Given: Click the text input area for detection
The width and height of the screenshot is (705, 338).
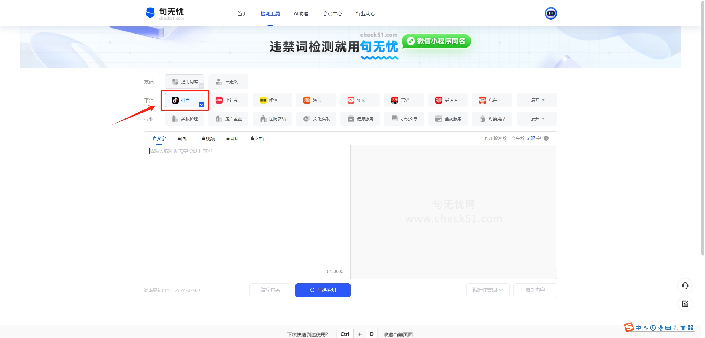Looking at the screenshot, I should (x=247, y=212).
